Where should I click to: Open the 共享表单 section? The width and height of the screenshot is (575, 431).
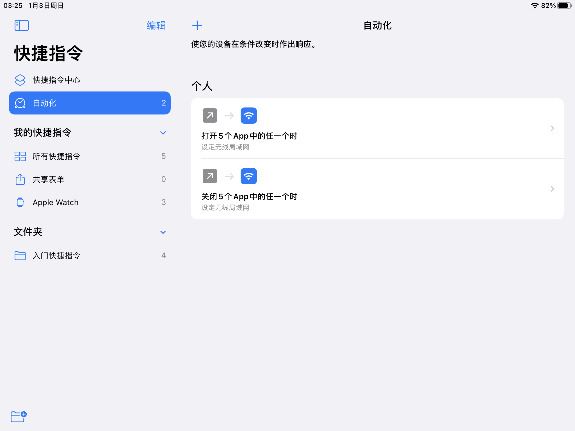pos(48,179)
